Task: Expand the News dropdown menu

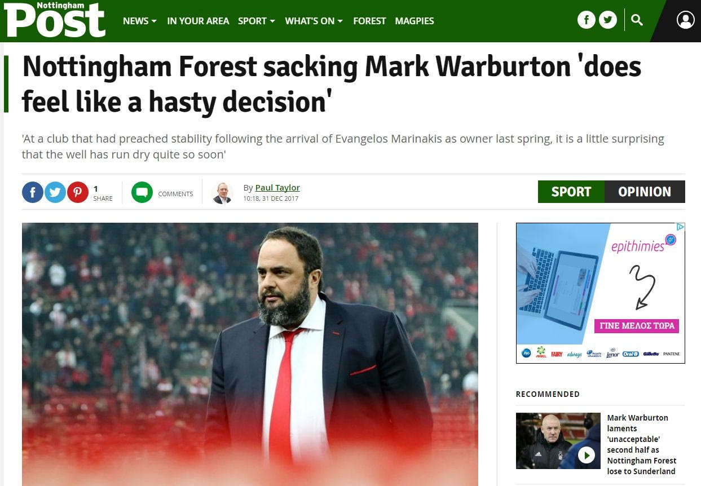Action: [x=140, y=21]
